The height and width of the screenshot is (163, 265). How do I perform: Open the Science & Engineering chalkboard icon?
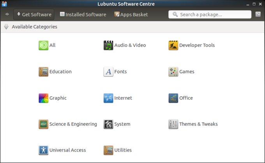[x=43, y=124]
